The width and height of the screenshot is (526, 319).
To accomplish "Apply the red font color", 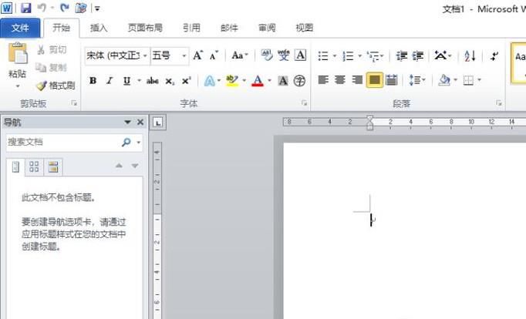I will [x=258, y=81].
